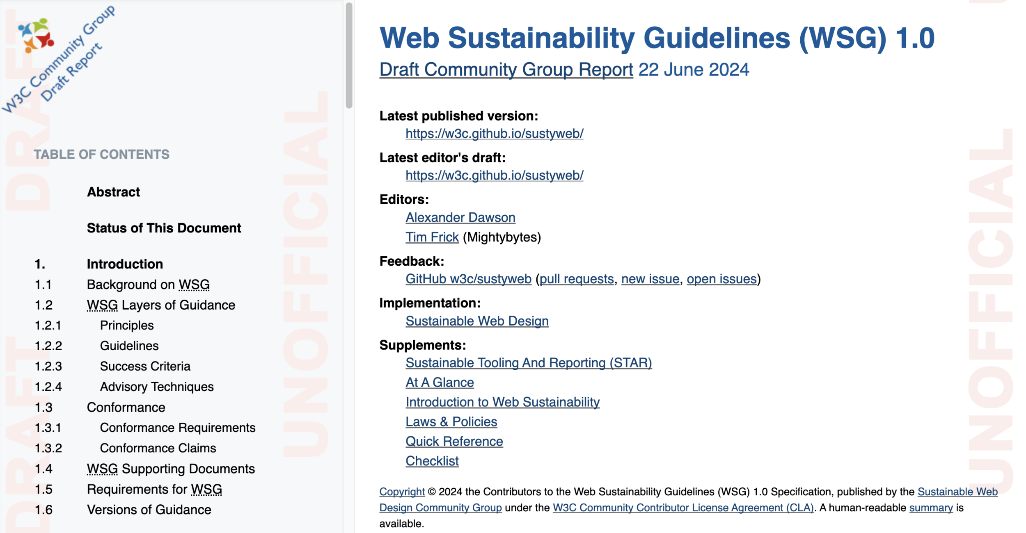Navigate to 1.6 Versions of Guidance
Viewport: 1026px width, 533px height.
click(149, 510)
